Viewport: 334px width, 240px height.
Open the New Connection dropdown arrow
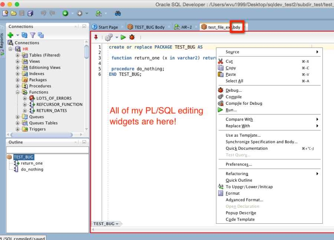18,35
